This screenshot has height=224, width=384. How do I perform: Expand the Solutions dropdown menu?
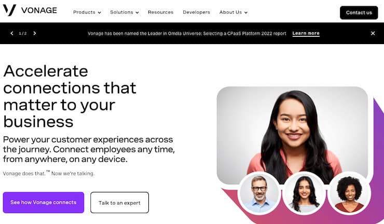(x=125, y=12)
